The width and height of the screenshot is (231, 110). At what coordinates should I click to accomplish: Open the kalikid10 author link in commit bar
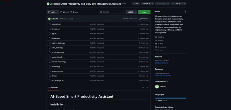pyautogui.click(x=54, y=19)
